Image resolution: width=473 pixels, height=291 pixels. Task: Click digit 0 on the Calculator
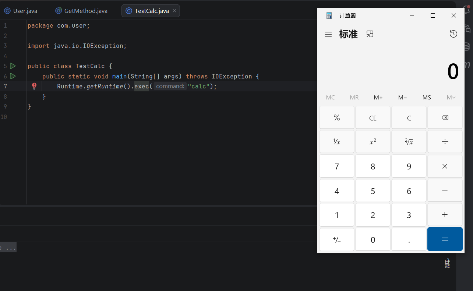373,239
